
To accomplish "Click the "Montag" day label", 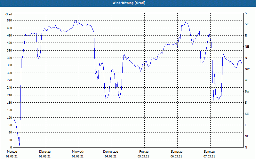I will pos(12,152).
